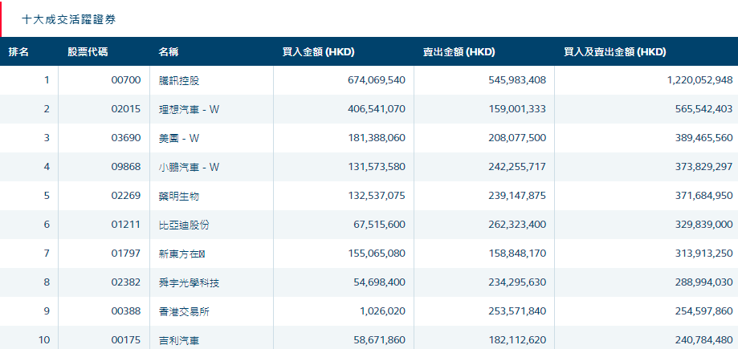Screen dimensions: 738x349
Task: Click buy amount 406,541,070
Action: point(377,109)
